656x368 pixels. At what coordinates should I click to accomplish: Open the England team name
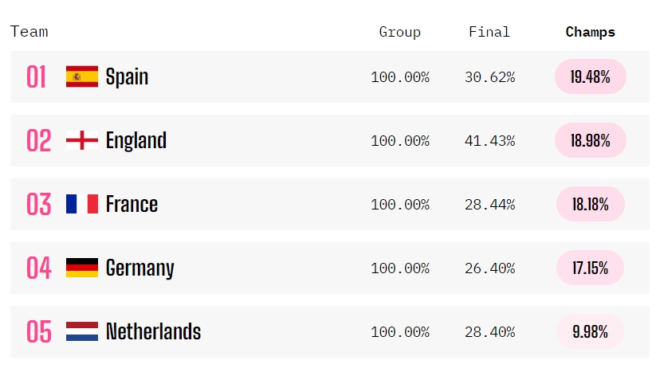[x=136, y=140]
